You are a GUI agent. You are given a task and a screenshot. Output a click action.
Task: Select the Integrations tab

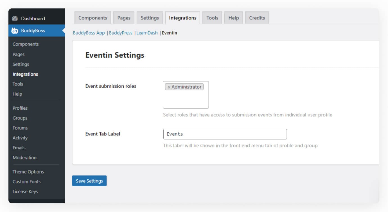click(x=183, y=18)
